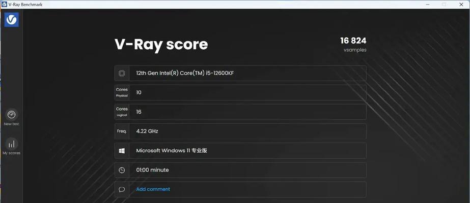Click the speech bubble comment icon
The width and height of the screenshot is (470, 203).
[122, 190]
